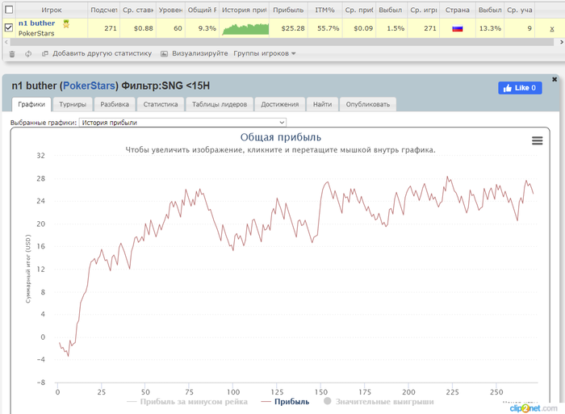The width and height of the screenshot is (565, 414).
Task: Click Добавить другую статистику
Action: coord(102,53)
